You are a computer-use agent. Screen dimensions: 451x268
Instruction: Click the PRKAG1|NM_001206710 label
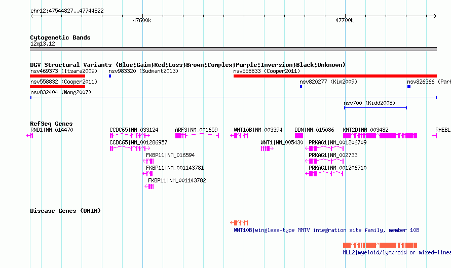[x=337, y=168]
